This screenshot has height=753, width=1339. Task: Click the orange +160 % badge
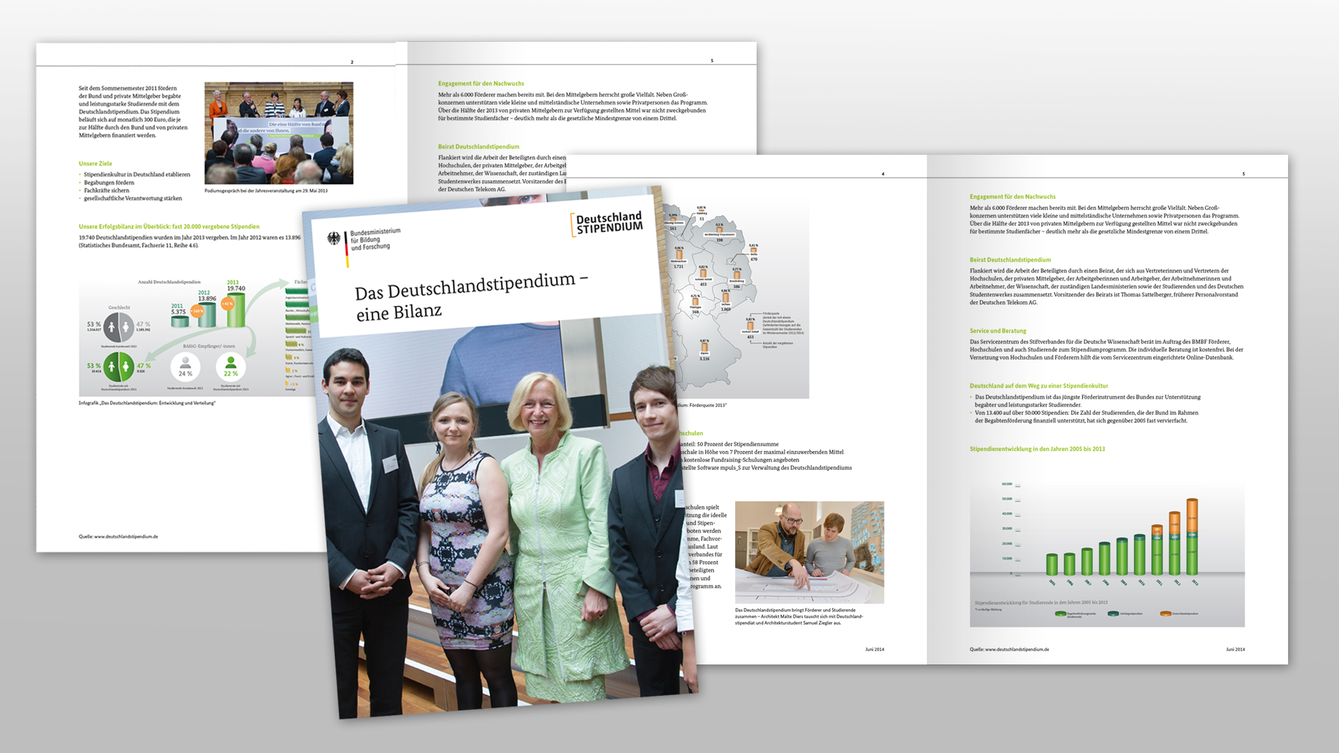coord(197,311)
